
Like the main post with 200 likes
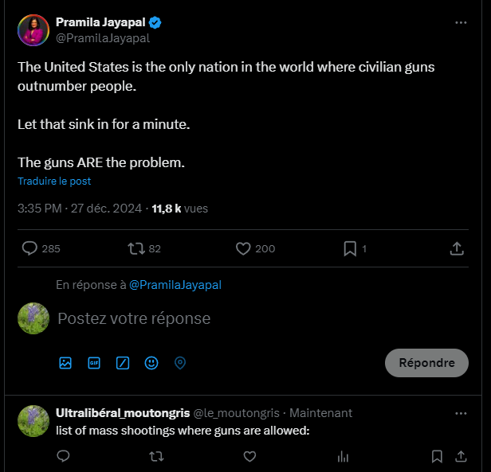[x=243, y=248]
